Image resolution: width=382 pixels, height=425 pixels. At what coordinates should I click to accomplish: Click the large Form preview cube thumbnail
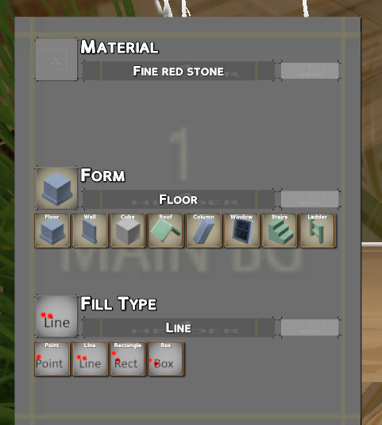click(x=56, y=188)
